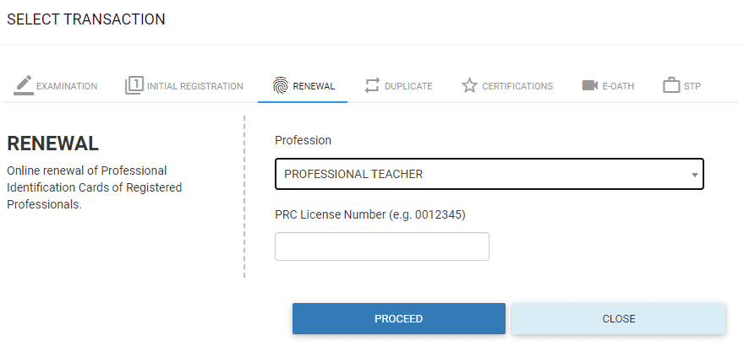Image resolution: width=744 pixels, height=352 pixels.
Task: Click the video camera E-Oath icon
Action: point(590,85)
